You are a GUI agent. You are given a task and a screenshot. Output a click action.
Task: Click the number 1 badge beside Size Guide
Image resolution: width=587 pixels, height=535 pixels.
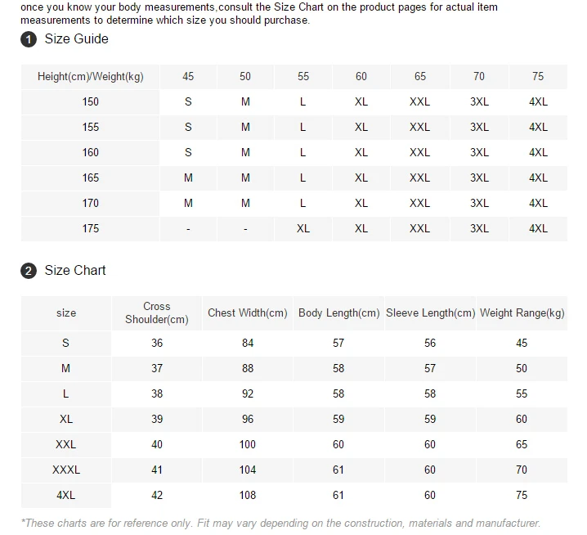pyautogui.click(x=29, y=40)
